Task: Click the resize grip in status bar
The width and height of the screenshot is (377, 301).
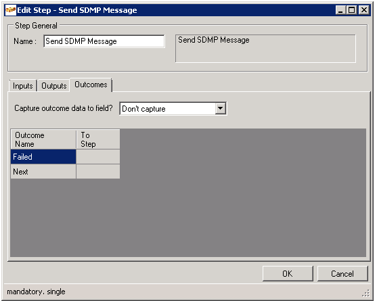Action: [x=366, y=293]
